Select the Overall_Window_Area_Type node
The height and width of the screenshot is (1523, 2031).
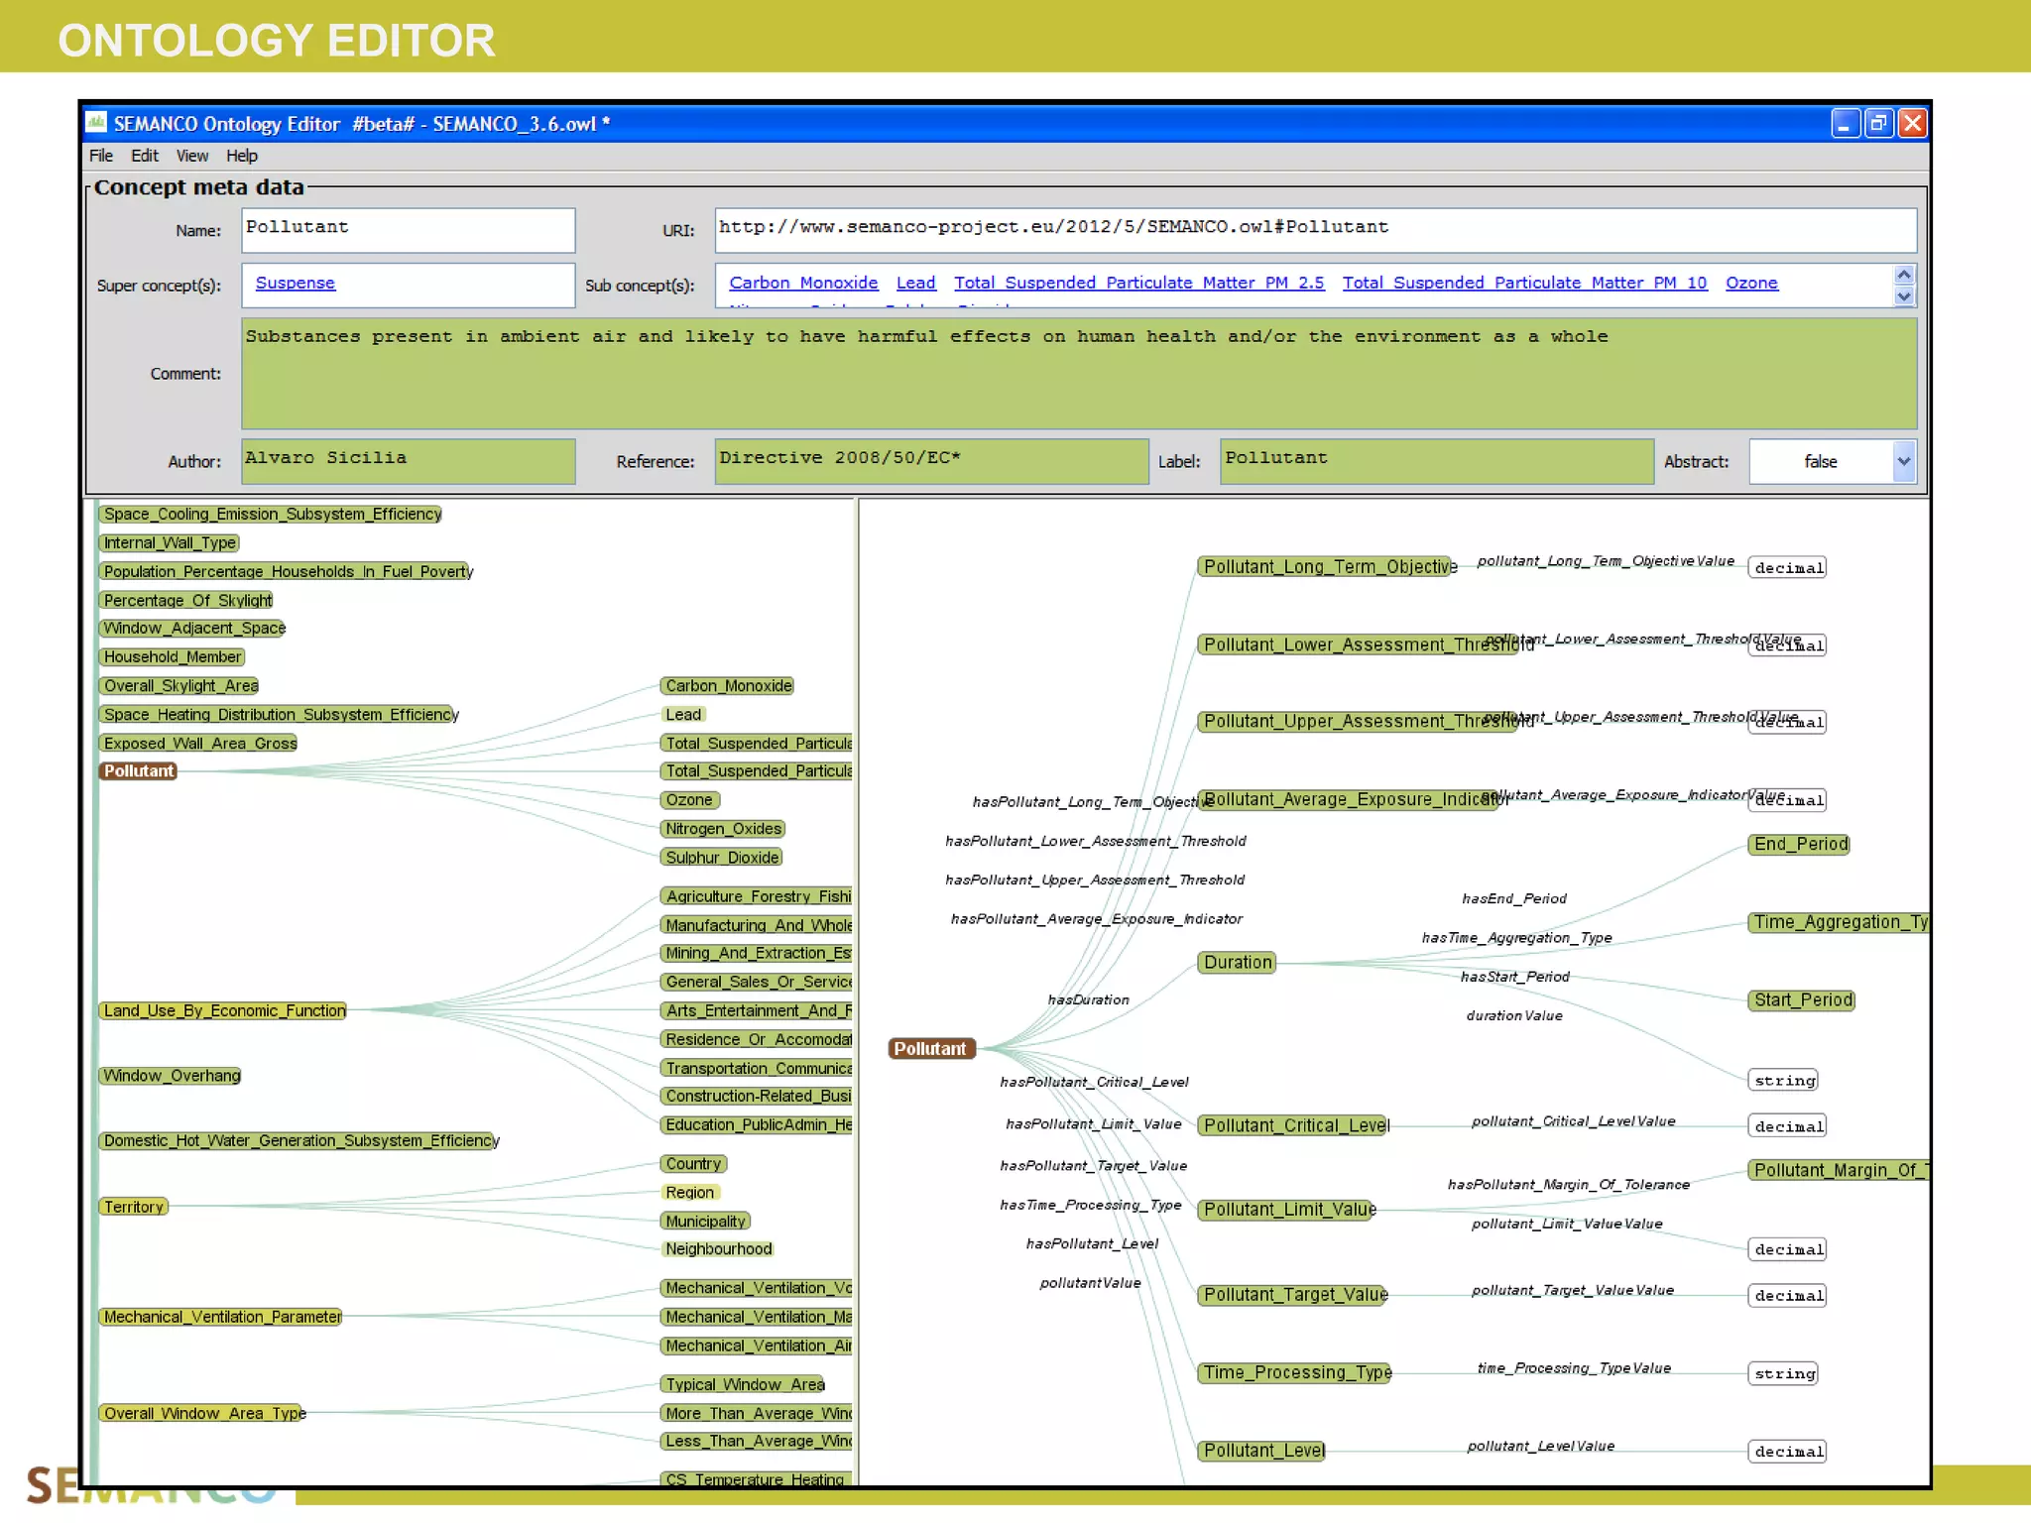pyautogui.click(x=203, y=1413)
